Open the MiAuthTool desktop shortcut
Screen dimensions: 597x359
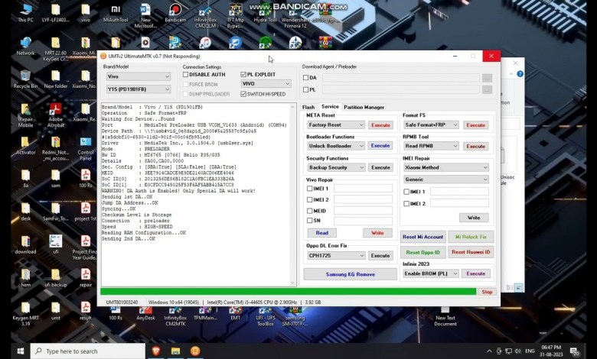pyautogui.click(x=115, y=11)
